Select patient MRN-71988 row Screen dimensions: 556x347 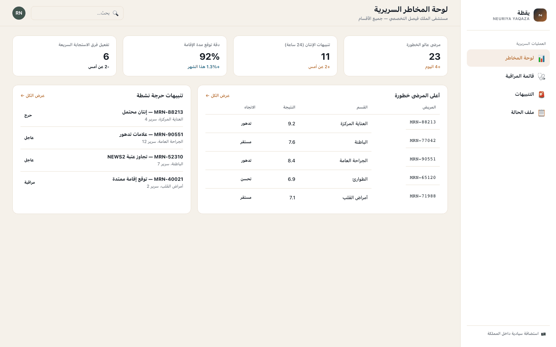tap(322, 197)
